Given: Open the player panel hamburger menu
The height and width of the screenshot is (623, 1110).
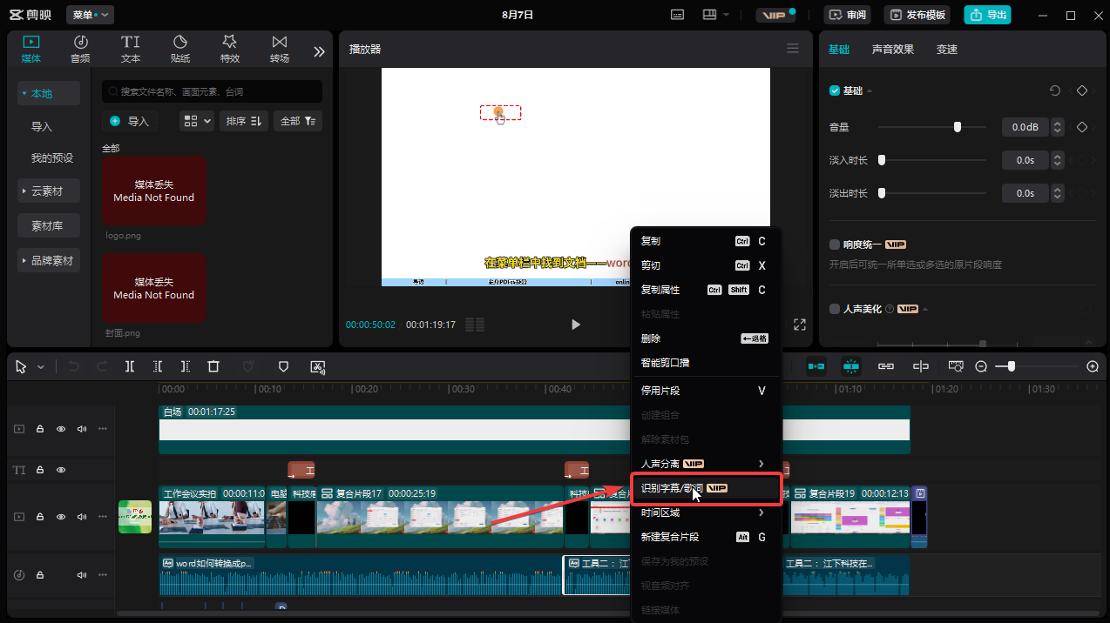Looking at the screenshot, I should [x=793, y=49].
